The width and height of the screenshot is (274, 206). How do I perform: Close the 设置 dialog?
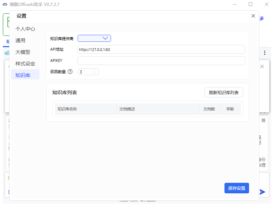coord(253,16)
